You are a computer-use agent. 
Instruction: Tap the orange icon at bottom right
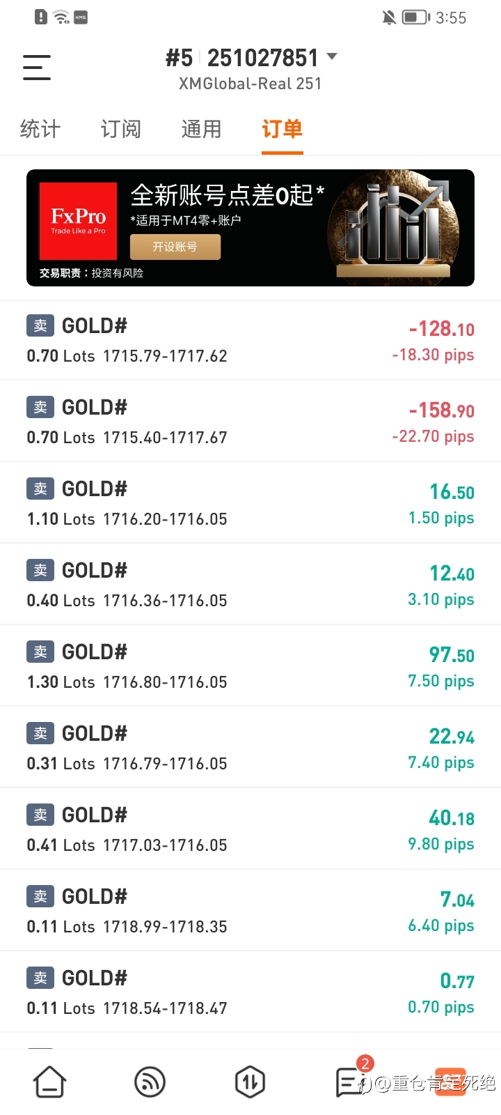pos(450,1082)
